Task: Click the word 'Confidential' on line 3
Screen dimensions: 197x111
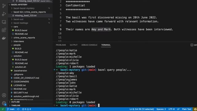Action: (x=75, y=6)
